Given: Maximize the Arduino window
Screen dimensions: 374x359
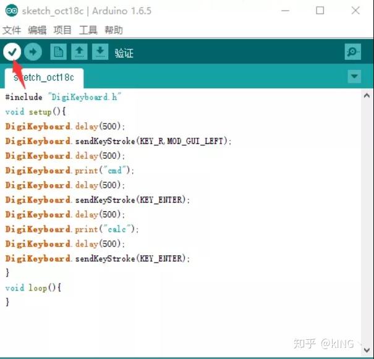Looking at the screenshot, I should pyautogui.click(x=320, y=11).
